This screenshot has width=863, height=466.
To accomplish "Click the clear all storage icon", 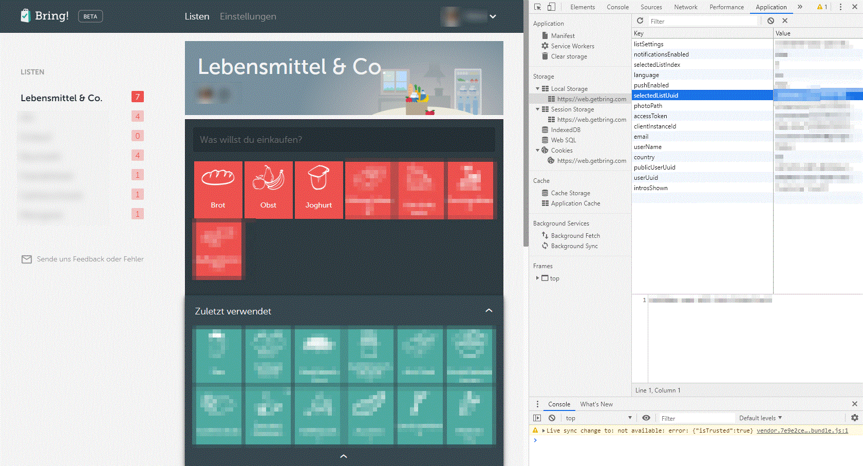I will [771, 21].
